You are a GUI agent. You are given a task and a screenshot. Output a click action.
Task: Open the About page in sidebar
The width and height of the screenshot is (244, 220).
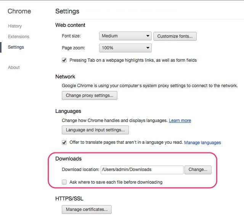(14, 67)
